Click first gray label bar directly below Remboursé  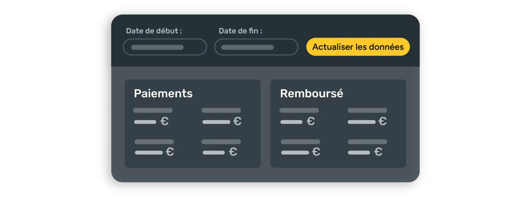(x=299, y=110)
